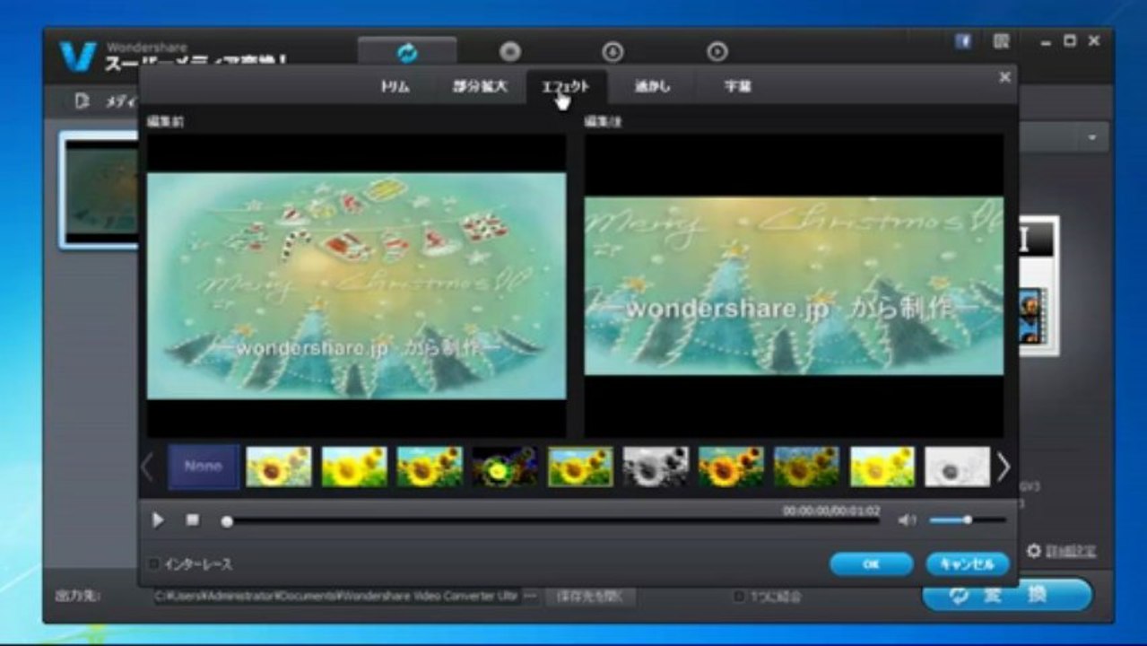Click the Facebook icon in title bar
The height and width of the screenshot is (646, 1147).
963,41
